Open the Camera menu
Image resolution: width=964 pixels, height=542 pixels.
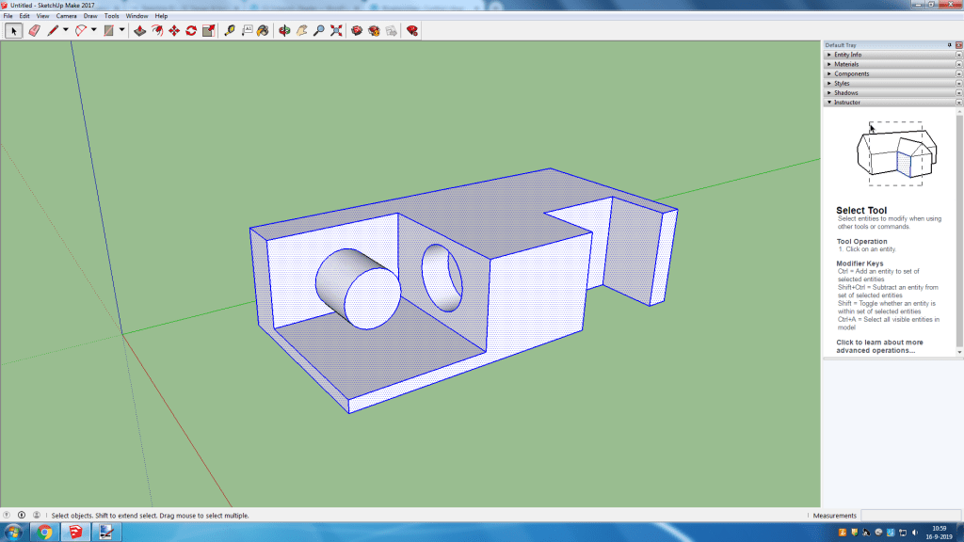click(66, 16)
